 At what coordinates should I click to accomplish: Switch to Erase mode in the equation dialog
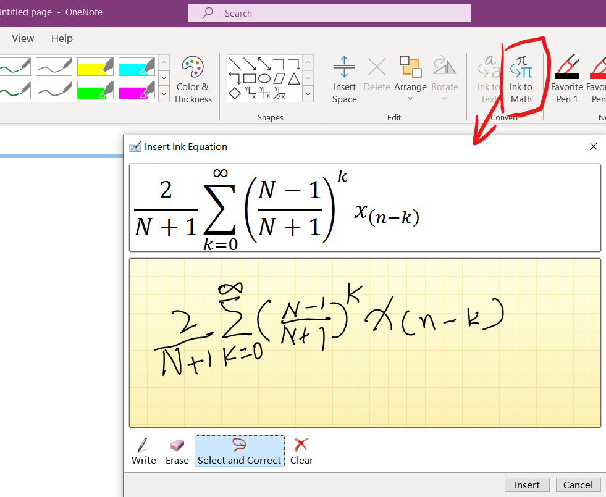(x=177, y=451)
